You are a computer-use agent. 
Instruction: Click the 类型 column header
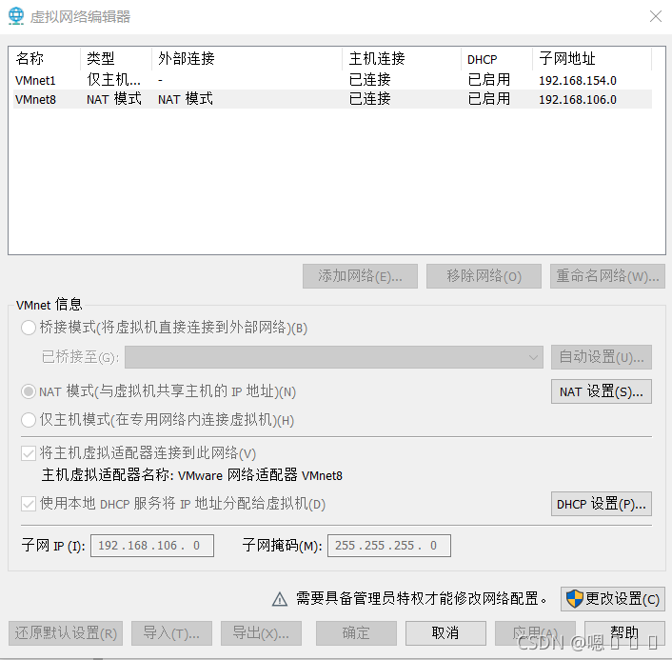(116, 58)
